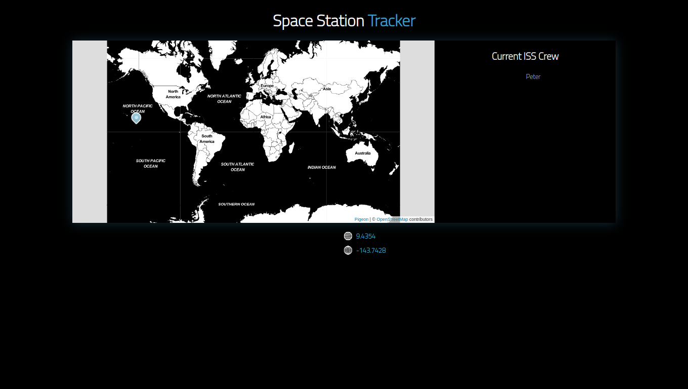This screenshot has height=389, width=688.
Task: Click the horizontal-striped sphere next to 9.4354
Action: click(348, 236)
